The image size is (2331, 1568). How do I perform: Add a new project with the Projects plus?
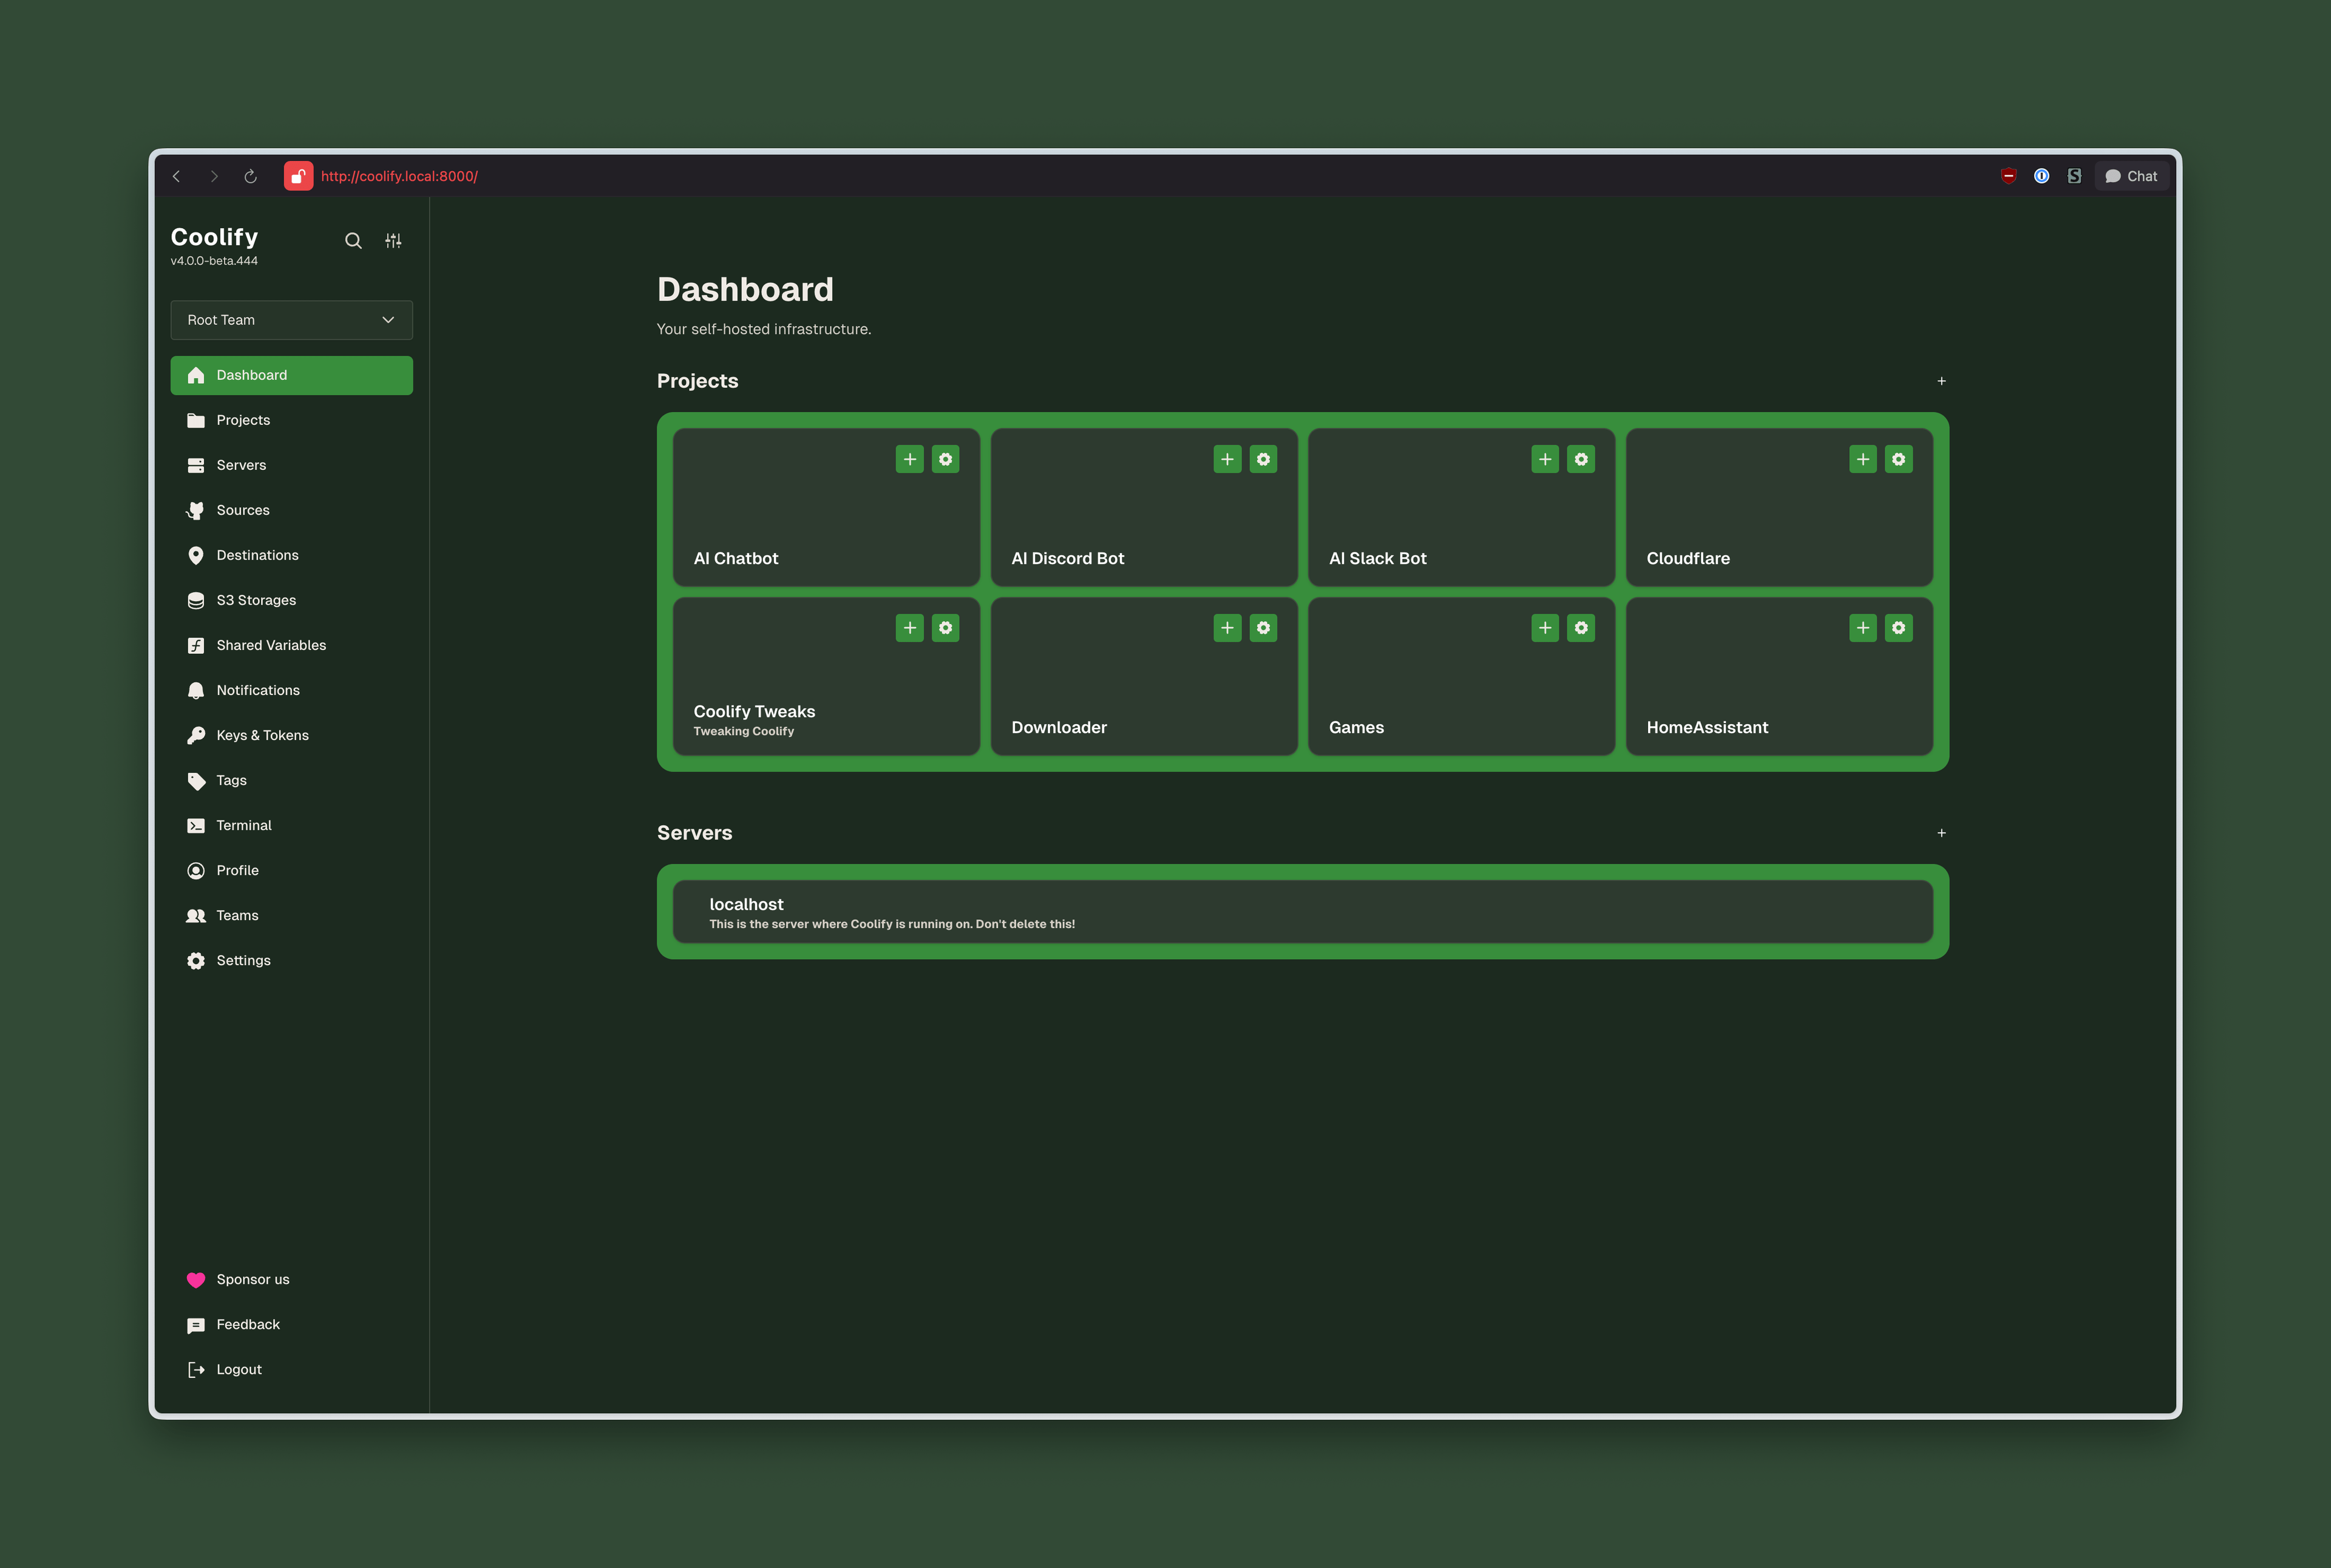pyautogui.click(x=1941, y=381)
